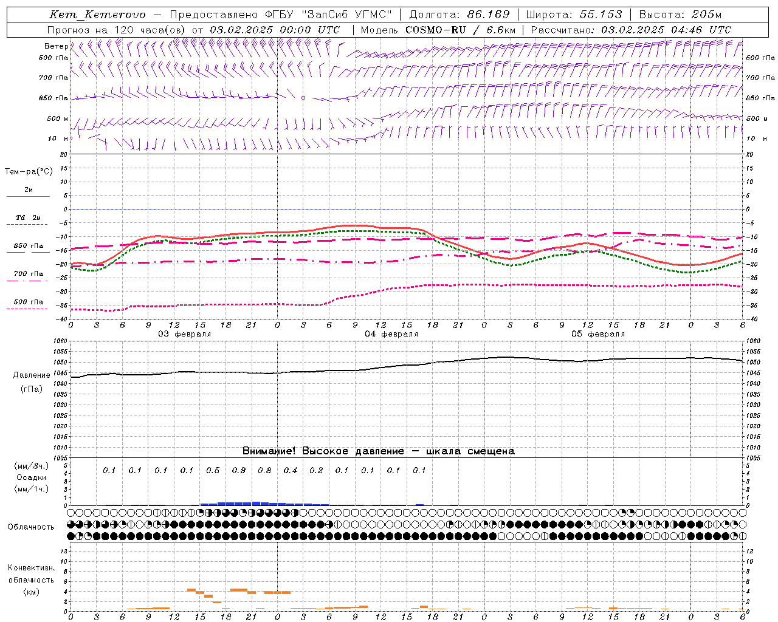Click the forecast start '03.02.2025 00:00 UTC'
This screenshot has width=778, height=622.
point(275,29)
